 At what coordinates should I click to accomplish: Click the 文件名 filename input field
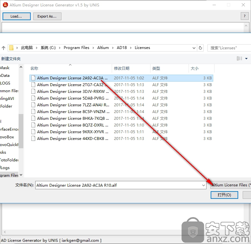click(x=121, y=185)
